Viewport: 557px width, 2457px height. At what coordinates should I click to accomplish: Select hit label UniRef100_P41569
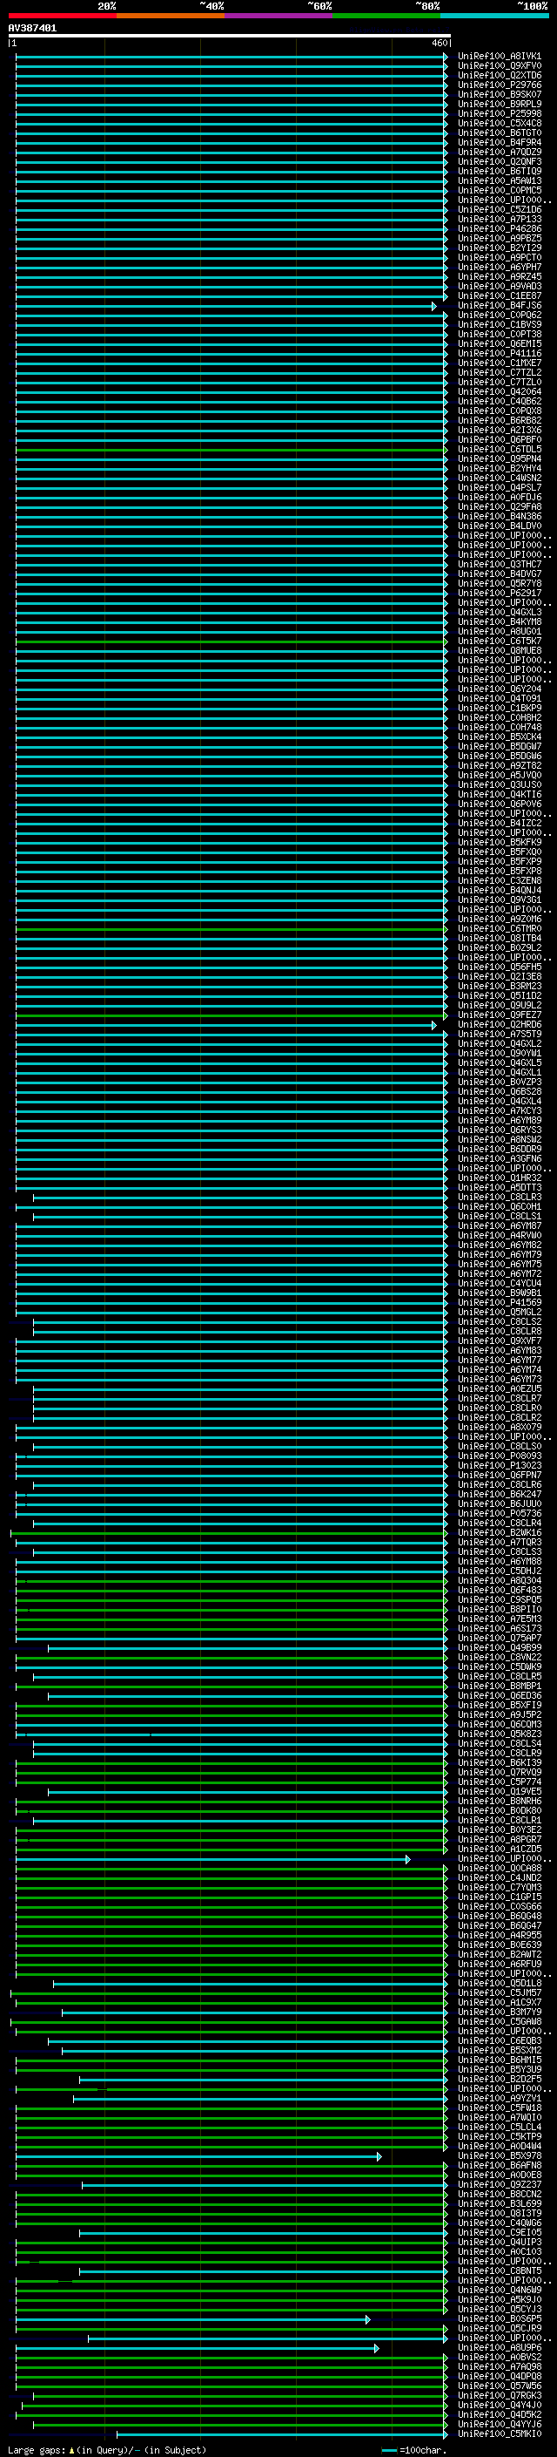click(499, 1303)
